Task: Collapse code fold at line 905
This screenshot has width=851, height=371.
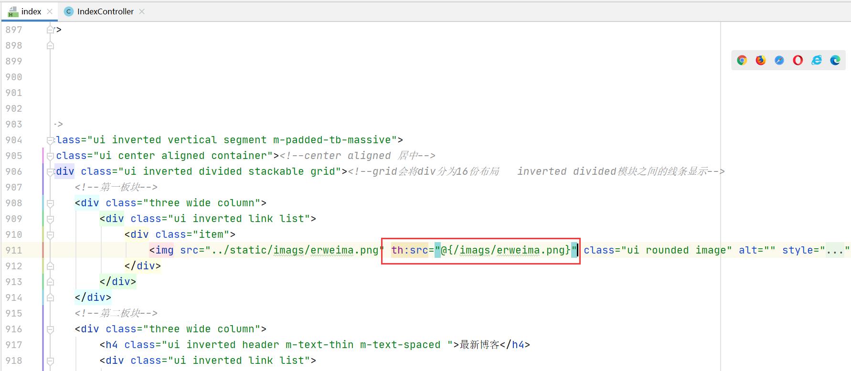Action: (50, 156)
